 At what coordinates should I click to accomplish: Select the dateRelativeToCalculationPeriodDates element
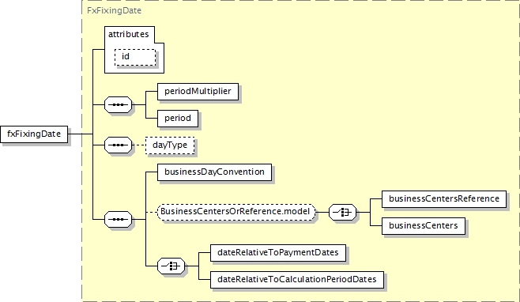pyautogui.click(x=297, y=280)
